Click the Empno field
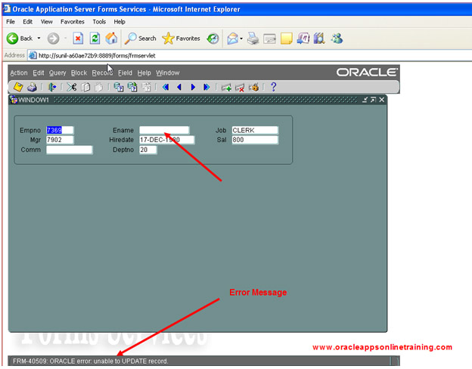Image resolution: width=472 pixels, height=369 pixels. point(60,130)
